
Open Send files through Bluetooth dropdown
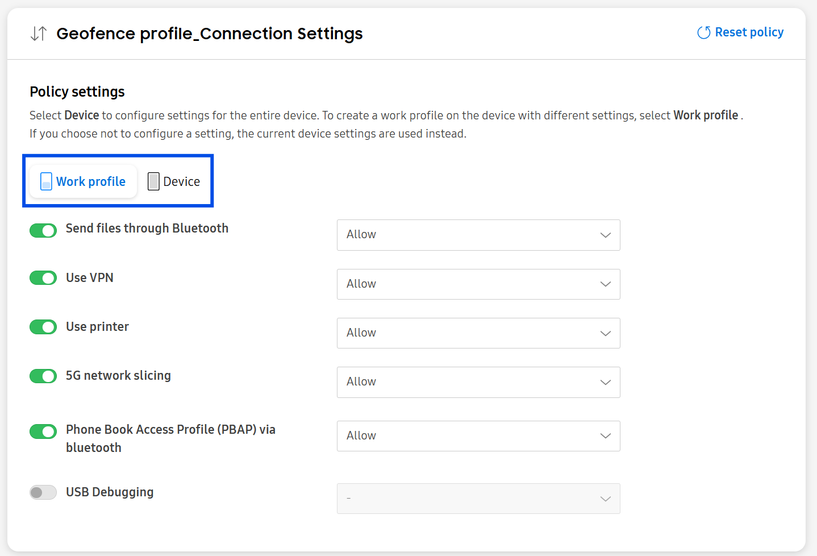[x=478, y=235]
